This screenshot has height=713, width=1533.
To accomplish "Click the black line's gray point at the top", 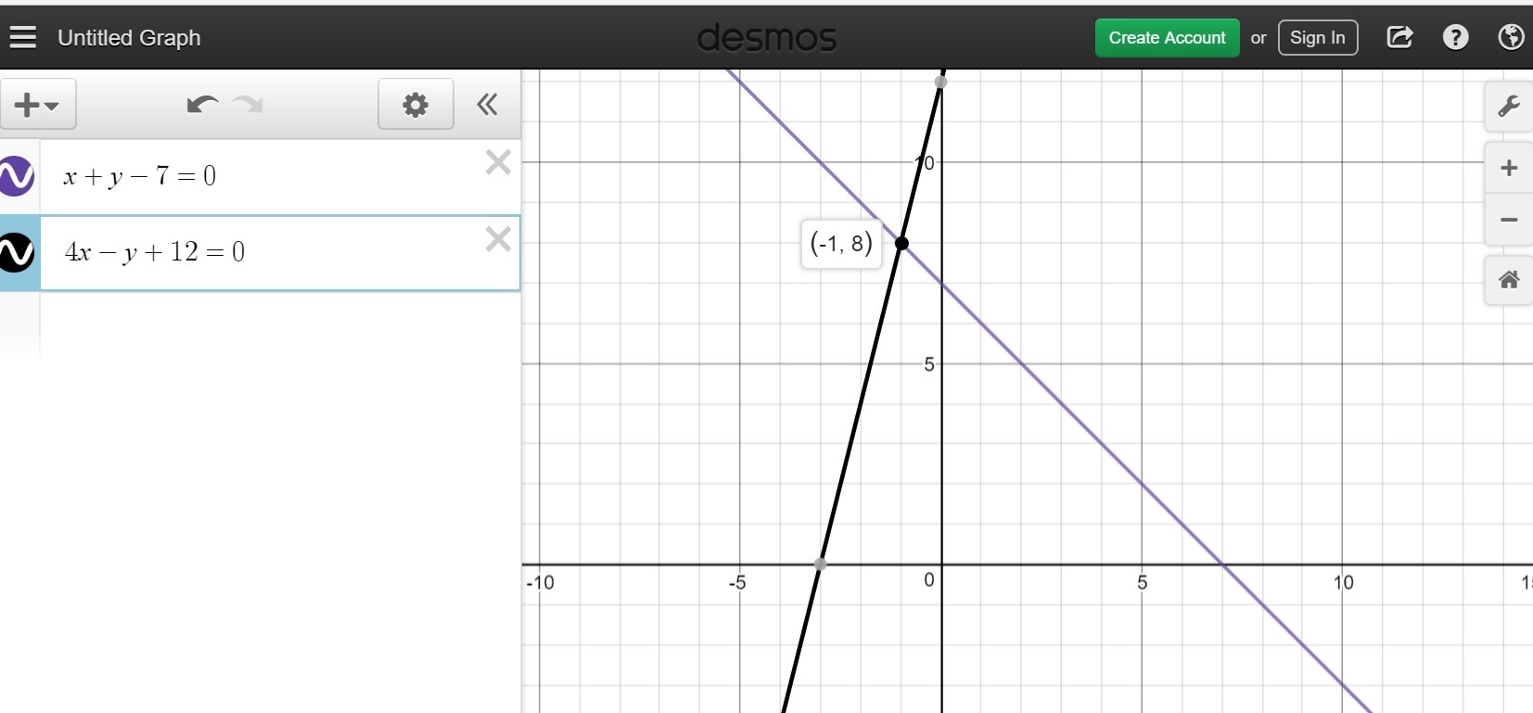I will [941, 83].
